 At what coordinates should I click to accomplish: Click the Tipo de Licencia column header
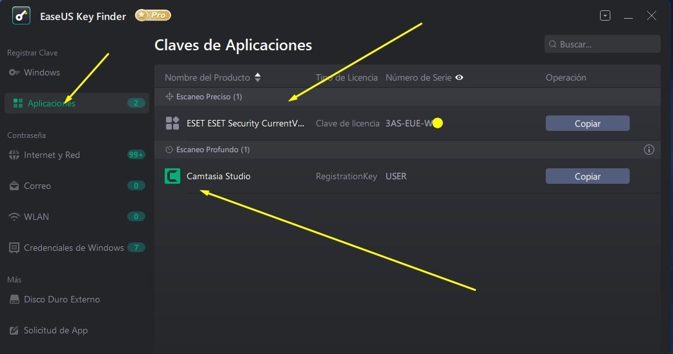point(347,77)
